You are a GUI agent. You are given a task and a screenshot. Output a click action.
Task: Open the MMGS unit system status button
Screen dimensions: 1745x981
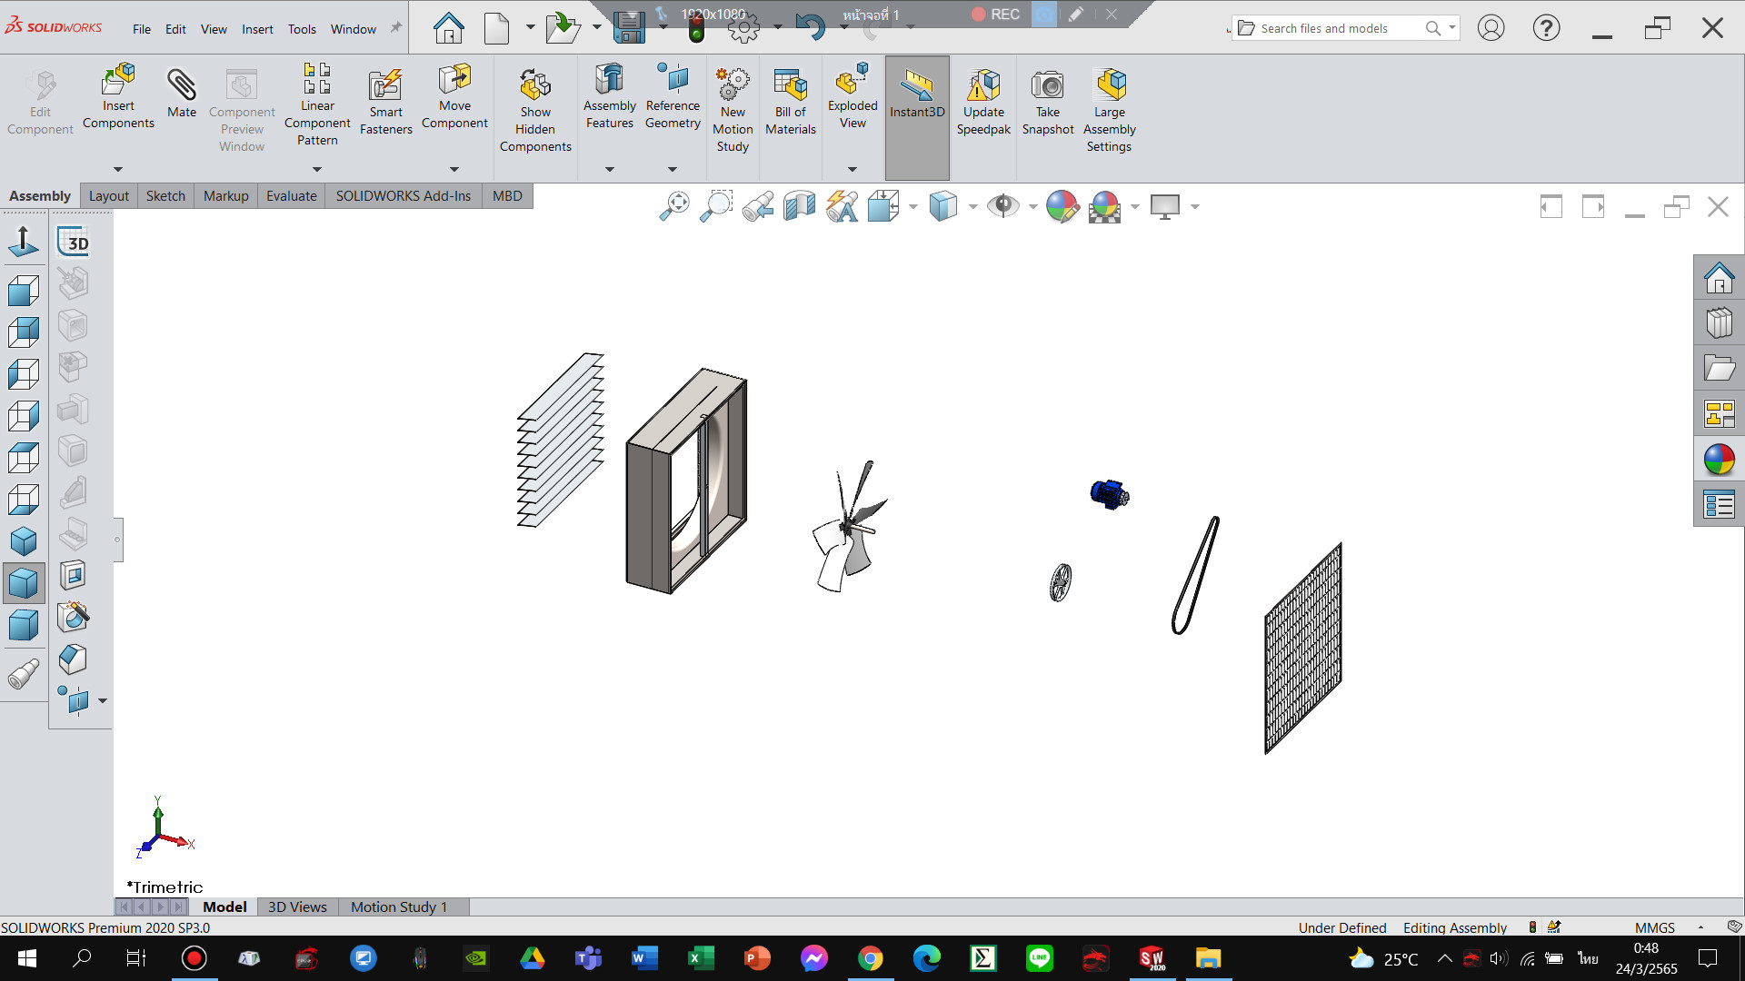point(1654,927)
